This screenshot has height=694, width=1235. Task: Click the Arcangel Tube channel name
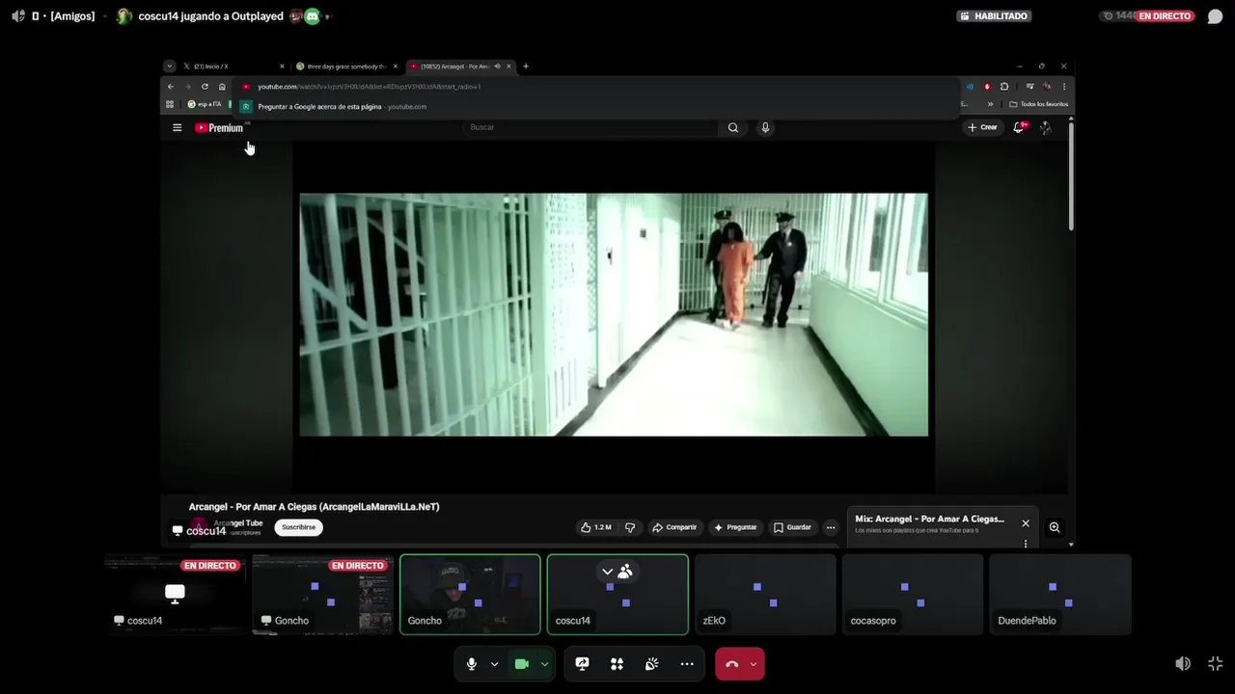tap(238, 523)
